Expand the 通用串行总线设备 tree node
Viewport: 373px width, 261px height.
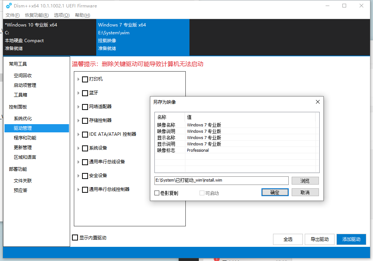(78, 162)
